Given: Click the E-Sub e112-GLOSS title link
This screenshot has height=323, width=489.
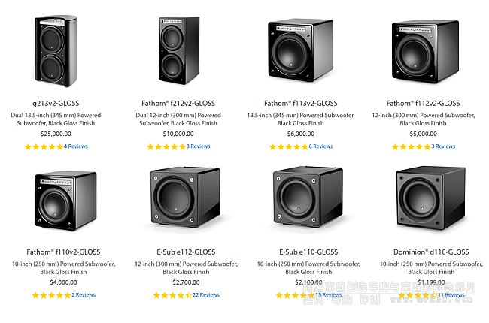Looking at the screenshot, I should (184, 252).
